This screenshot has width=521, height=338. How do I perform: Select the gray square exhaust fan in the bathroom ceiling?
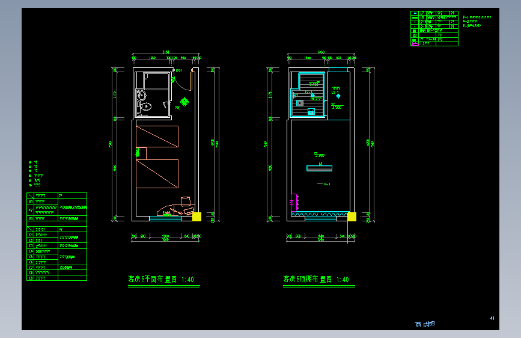coord(300,103)
